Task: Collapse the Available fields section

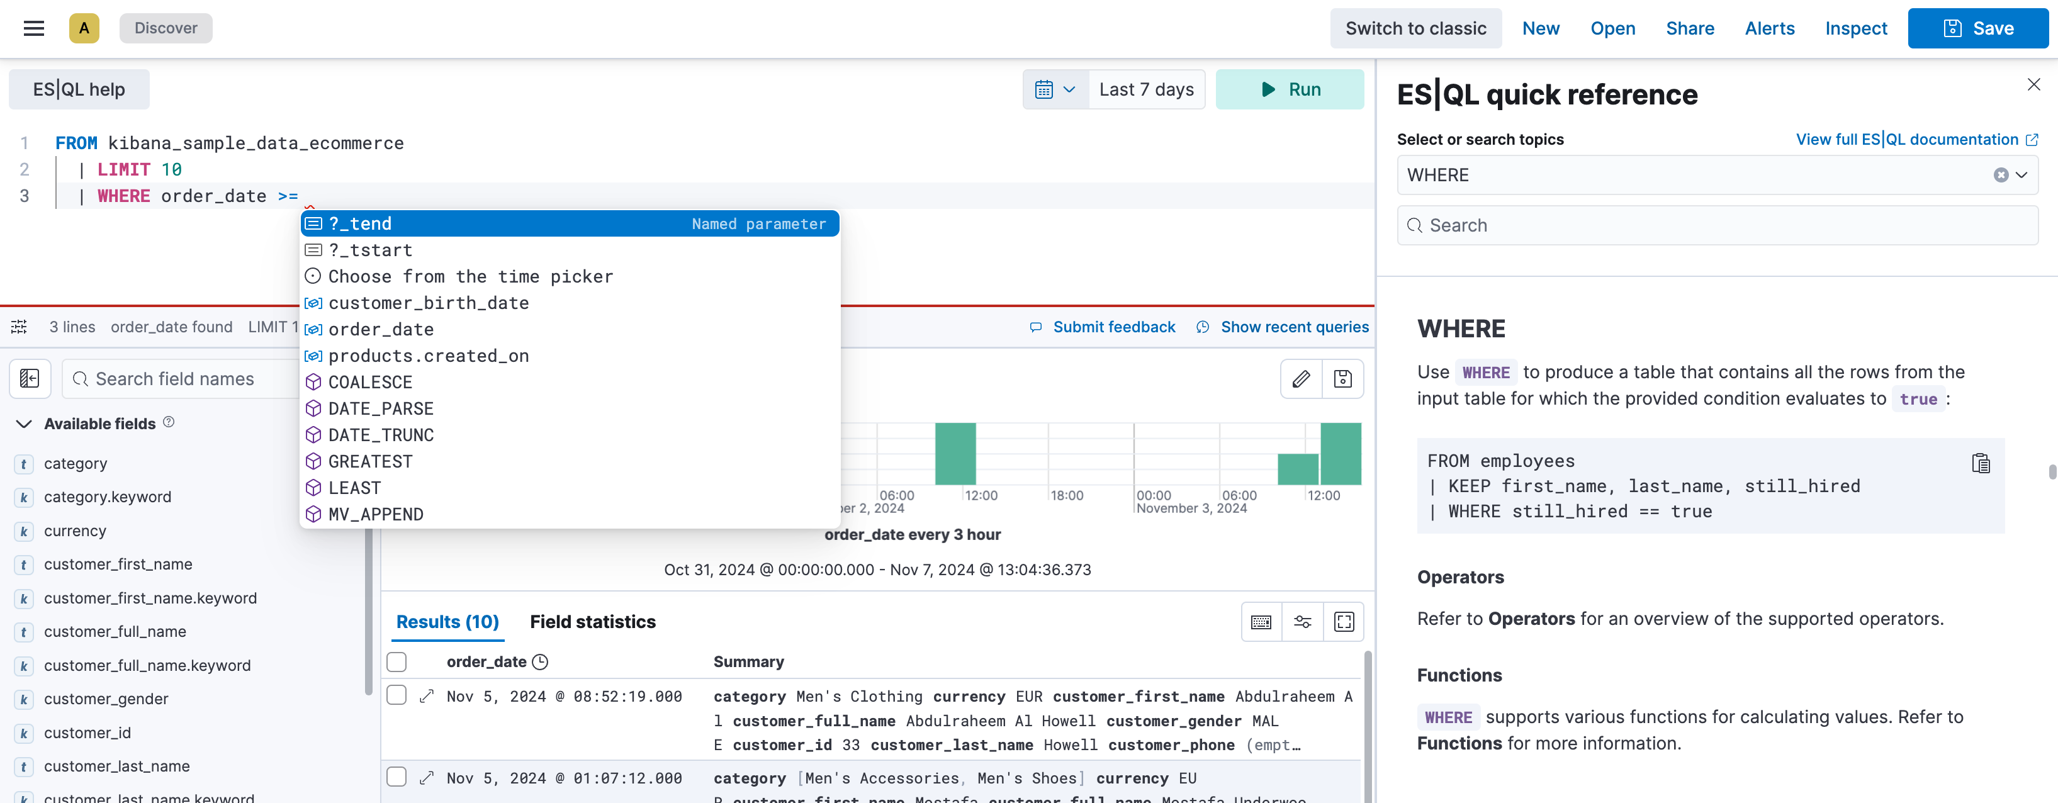Action: 23,424
